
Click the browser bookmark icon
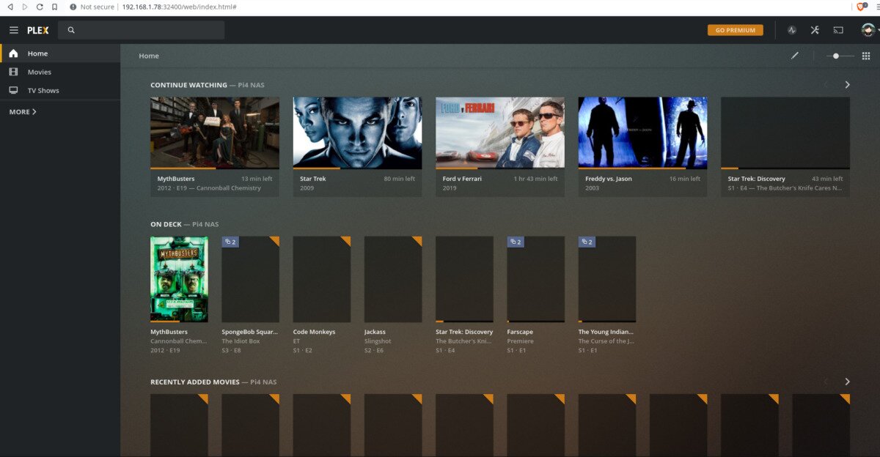point(55,7)
